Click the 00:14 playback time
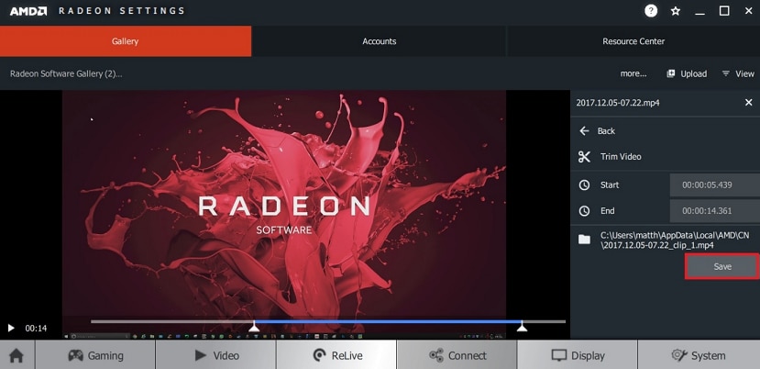The width and height of the screenshot is (760, 369). click(36, 329)
